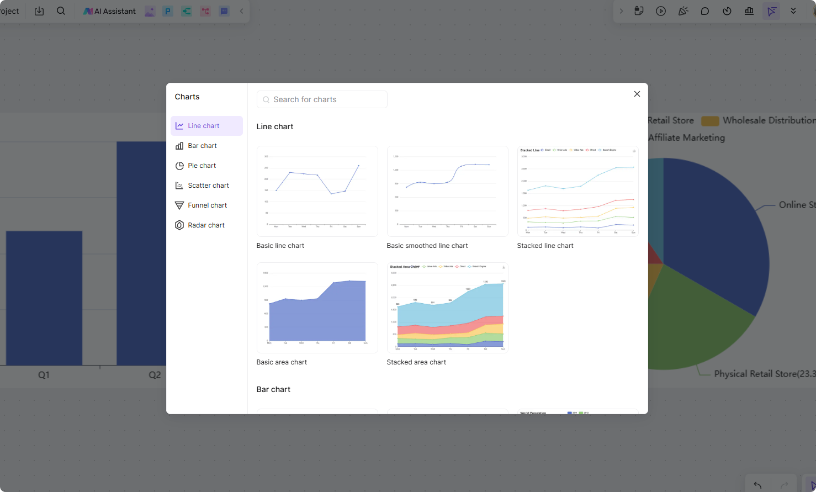Screen dimensions: 816x492
Task: Open comments with the speech bubble icon
Action: (x=705, y=11)
